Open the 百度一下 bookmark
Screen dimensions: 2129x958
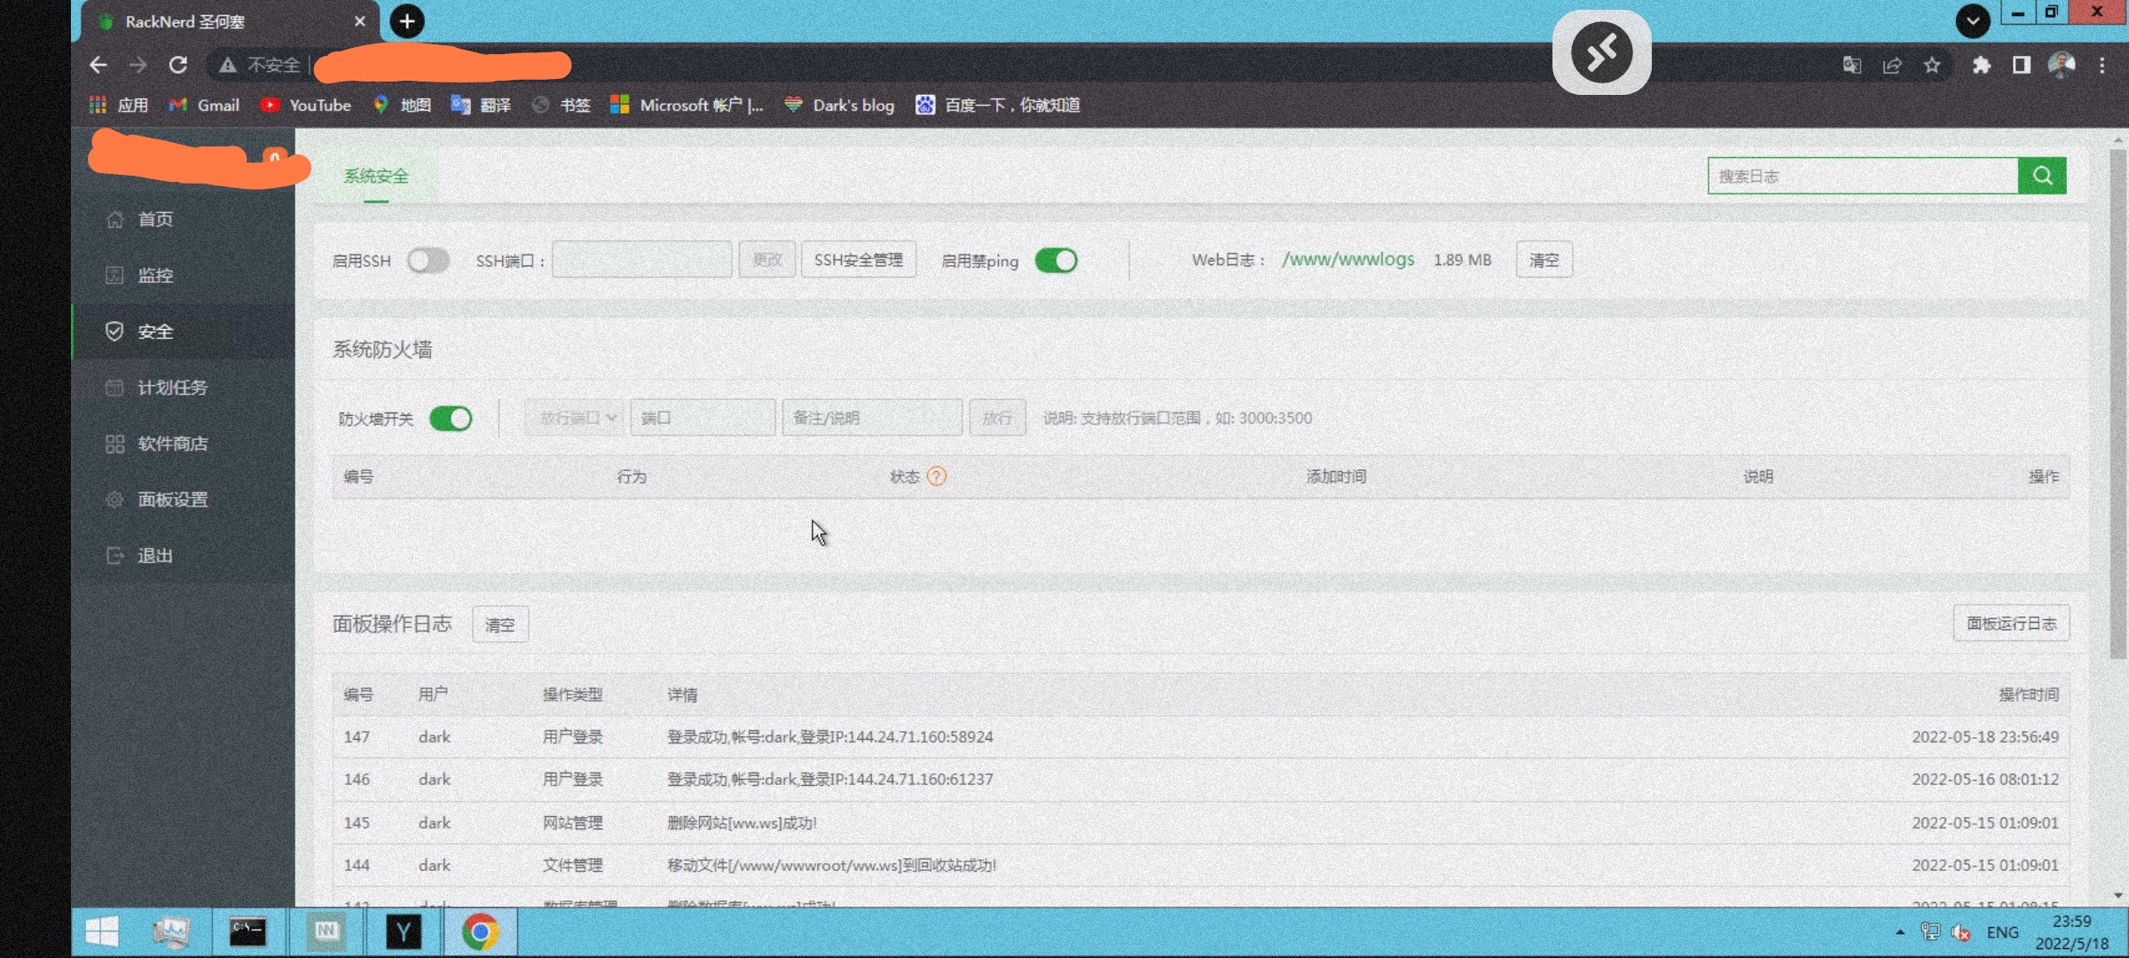point(998,105)
